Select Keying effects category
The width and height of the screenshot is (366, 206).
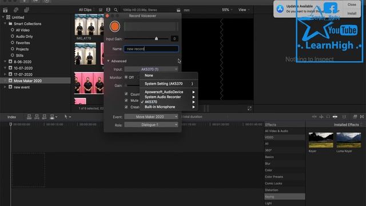(285, 197)
